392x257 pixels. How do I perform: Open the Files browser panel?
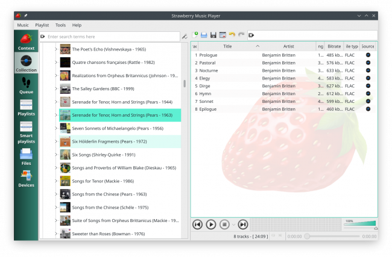pos(26,156)
